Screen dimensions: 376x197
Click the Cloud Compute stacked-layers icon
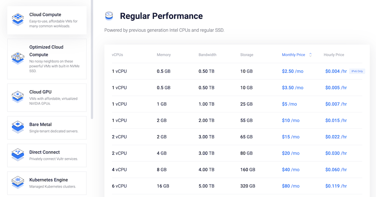click(18, 19)
